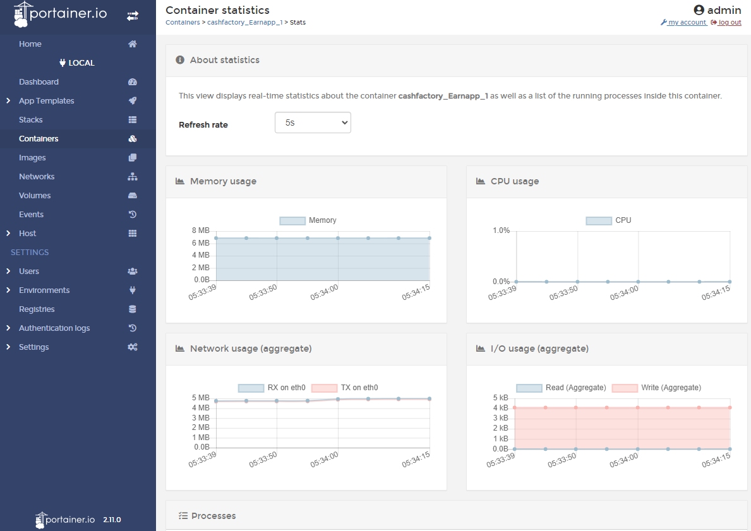
Task: Toggle RX on eth0 legend swatch
Action: tap(251, 388)
